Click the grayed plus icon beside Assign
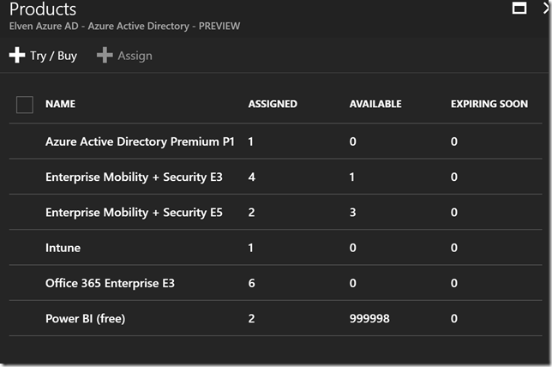 tap(105, 56)
